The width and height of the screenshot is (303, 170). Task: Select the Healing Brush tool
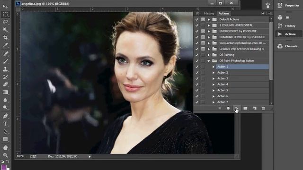pyautogui.click(x=5, y=53)
